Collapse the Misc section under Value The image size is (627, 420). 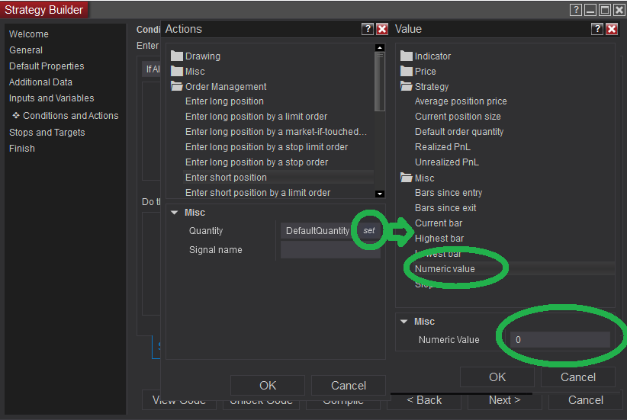click(x=404, y=322)
